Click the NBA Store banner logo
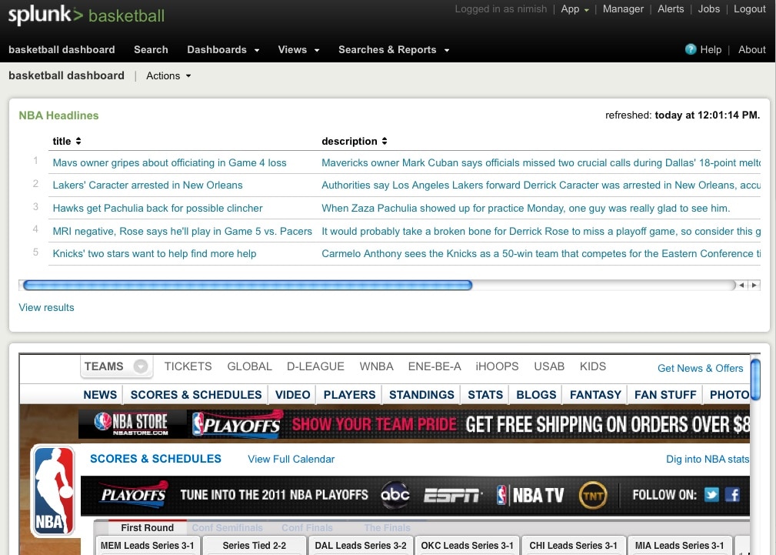Viewport: 776px width, 555px height. 130,424
